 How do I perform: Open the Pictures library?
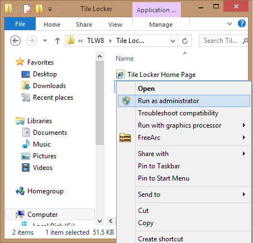(x=45, y=156)
